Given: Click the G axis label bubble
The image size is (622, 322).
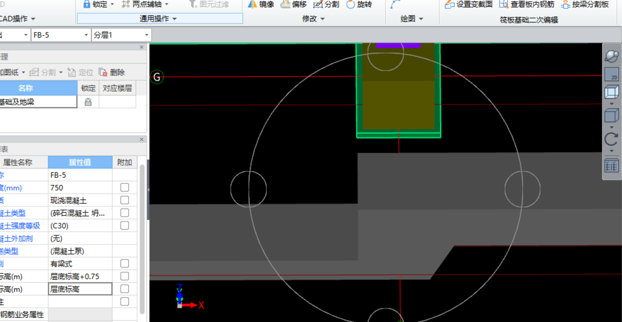Looking at the screenshot, I should pos(157,77).
